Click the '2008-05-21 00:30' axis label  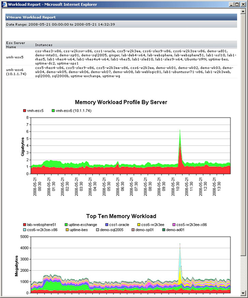click(x=37, y=187)
